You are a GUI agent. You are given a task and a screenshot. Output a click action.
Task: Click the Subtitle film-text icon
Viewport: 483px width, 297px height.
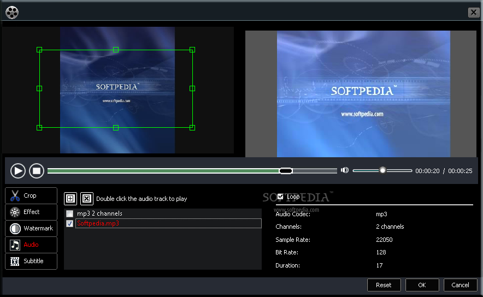(15, 262)
